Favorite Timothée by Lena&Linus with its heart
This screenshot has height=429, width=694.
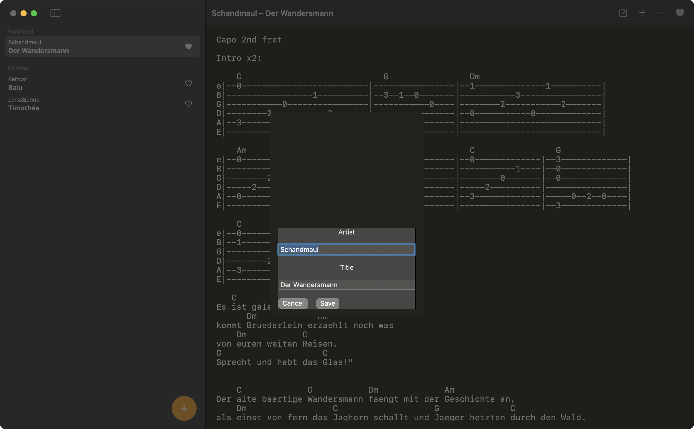pyautogui.click(x=188, y=104)
